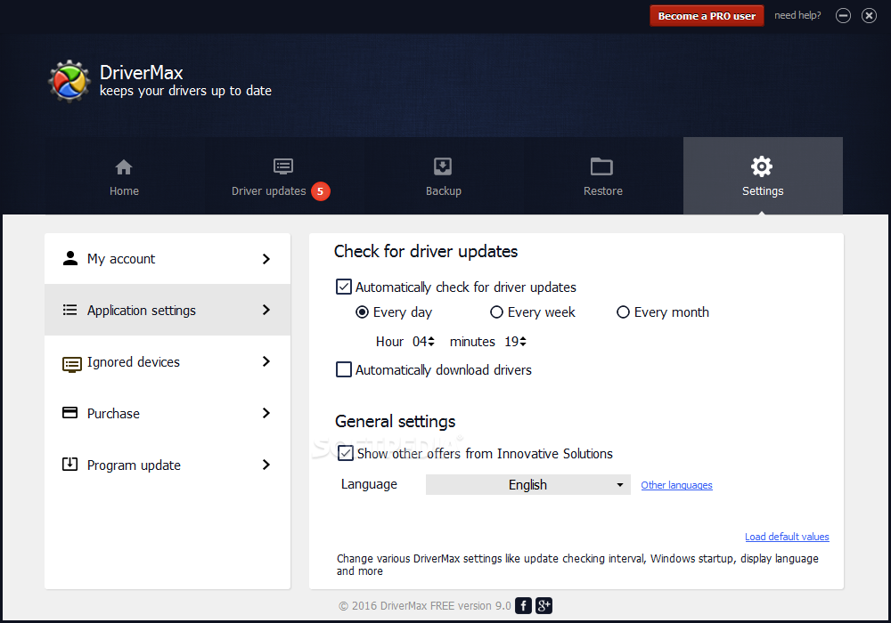Switch to the Restore tab
The height and width of the screenshot is (623, 891).
tap(603, 176)
